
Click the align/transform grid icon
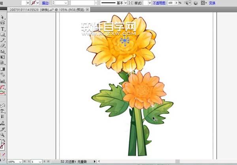[x=203, y=3]
